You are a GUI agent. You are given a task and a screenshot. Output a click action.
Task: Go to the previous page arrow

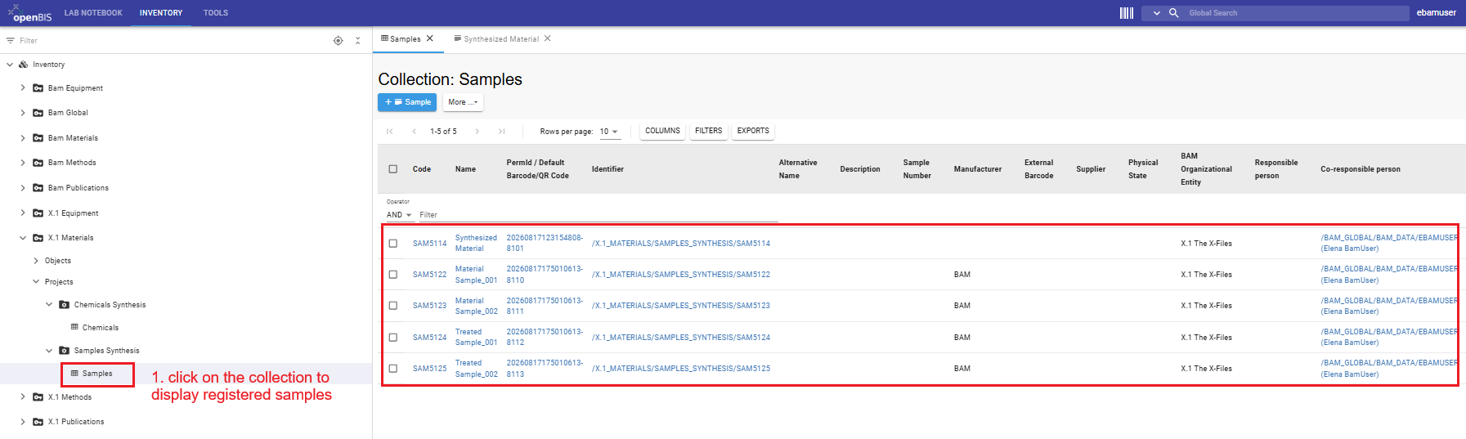pyautogui.click(x=415, y=131)
